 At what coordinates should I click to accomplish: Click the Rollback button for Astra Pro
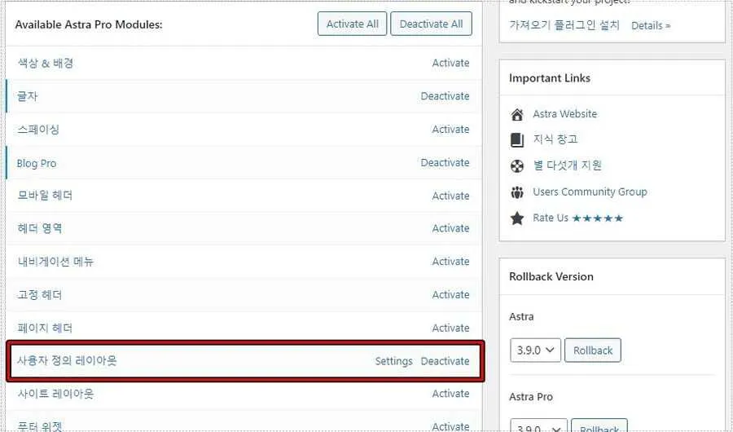pyautogui.click(x=599, y=425)
